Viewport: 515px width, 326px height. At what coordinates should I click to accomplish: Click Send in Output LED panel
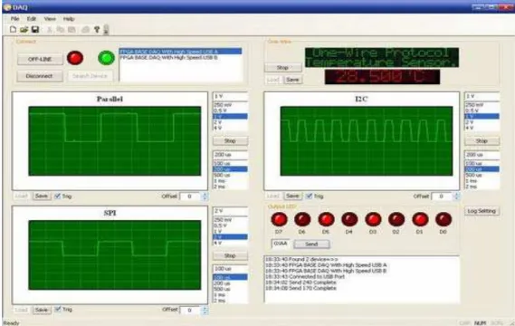point(311,244)
